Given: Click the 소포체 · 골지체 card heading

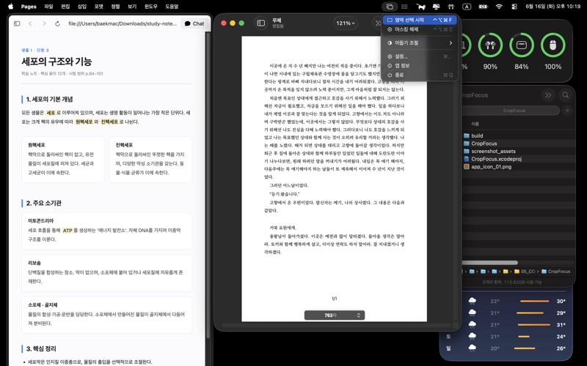Looking at the screenshot, I should click(43, 305).
